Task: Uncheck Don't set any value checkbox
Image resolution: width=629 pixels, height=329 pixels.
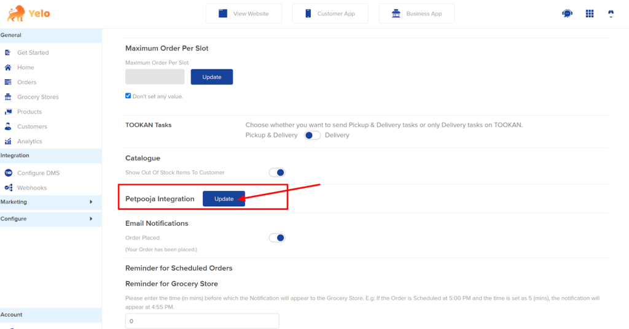Action: point(128,96)
